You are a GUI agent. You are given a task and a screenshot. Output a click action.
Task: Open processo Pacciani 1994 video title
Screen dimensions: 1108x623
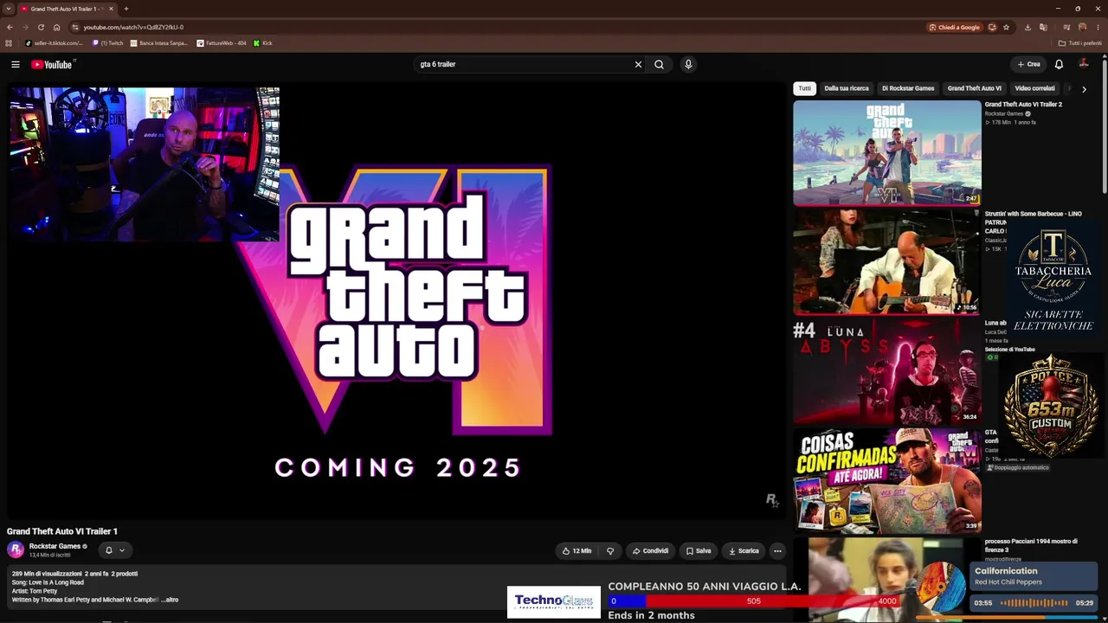click(x=1031, y=545)
